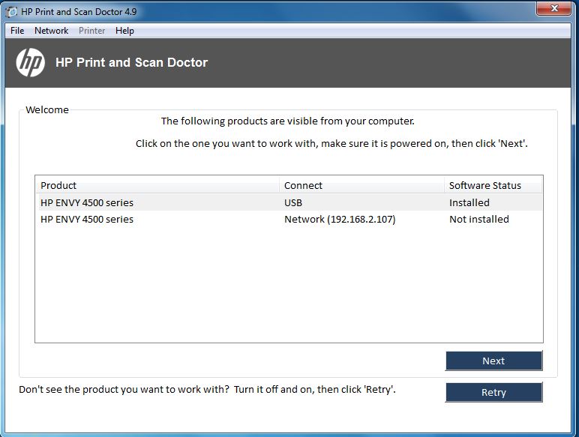
Task: Click the HP logo in header
Action: [30, 62]
